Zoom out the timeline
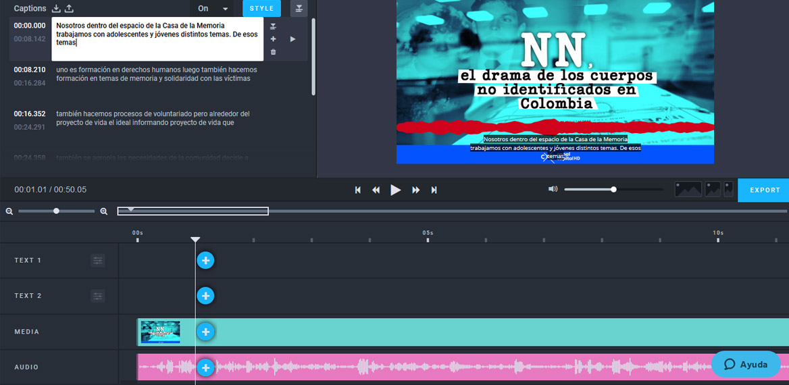The width and height of the screenshot is (789, 385). [9, 211]
